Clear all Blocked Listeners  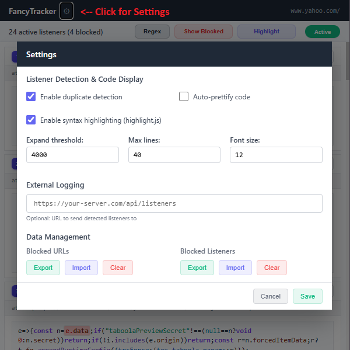[272, 268]
